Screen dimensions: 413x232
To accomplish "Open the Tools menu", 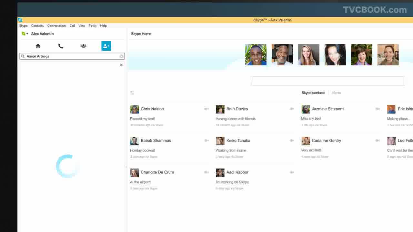I will pos(93,25).
